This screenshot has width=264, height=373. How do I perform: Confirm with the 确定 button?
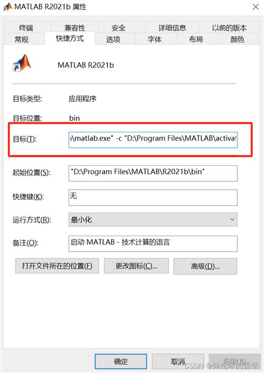(121, 362)
